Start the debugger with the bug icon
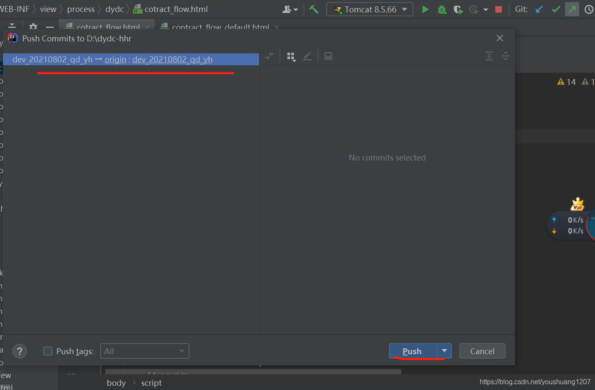The height and width of the screenshot is (390, 595). (442, 9)
